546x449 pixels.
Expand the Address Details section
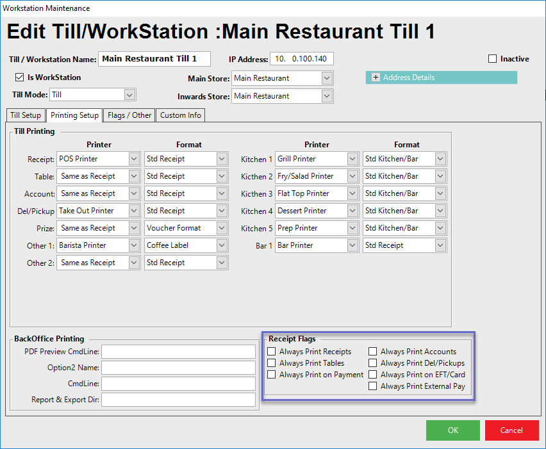pyautogui.click(x=376, y=78)
